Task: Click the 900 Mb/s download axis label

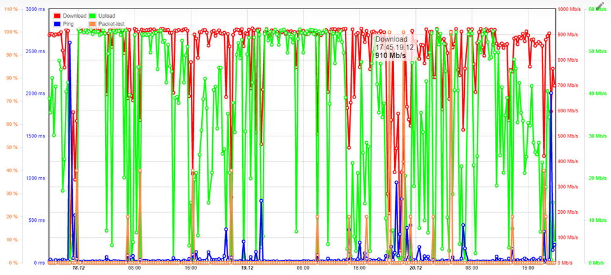Action: [567, 34]
